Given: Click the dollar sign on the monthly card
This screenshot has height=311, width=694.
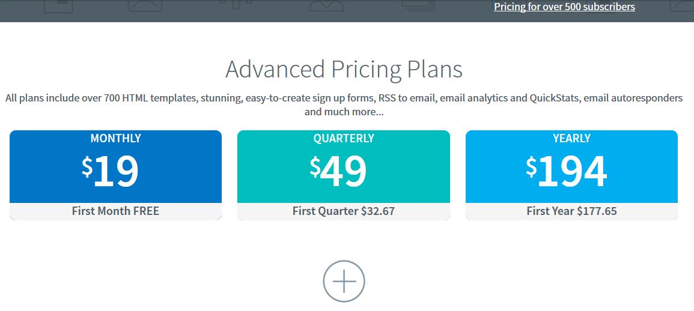Looking at the screenshot, I should (87, 168).
